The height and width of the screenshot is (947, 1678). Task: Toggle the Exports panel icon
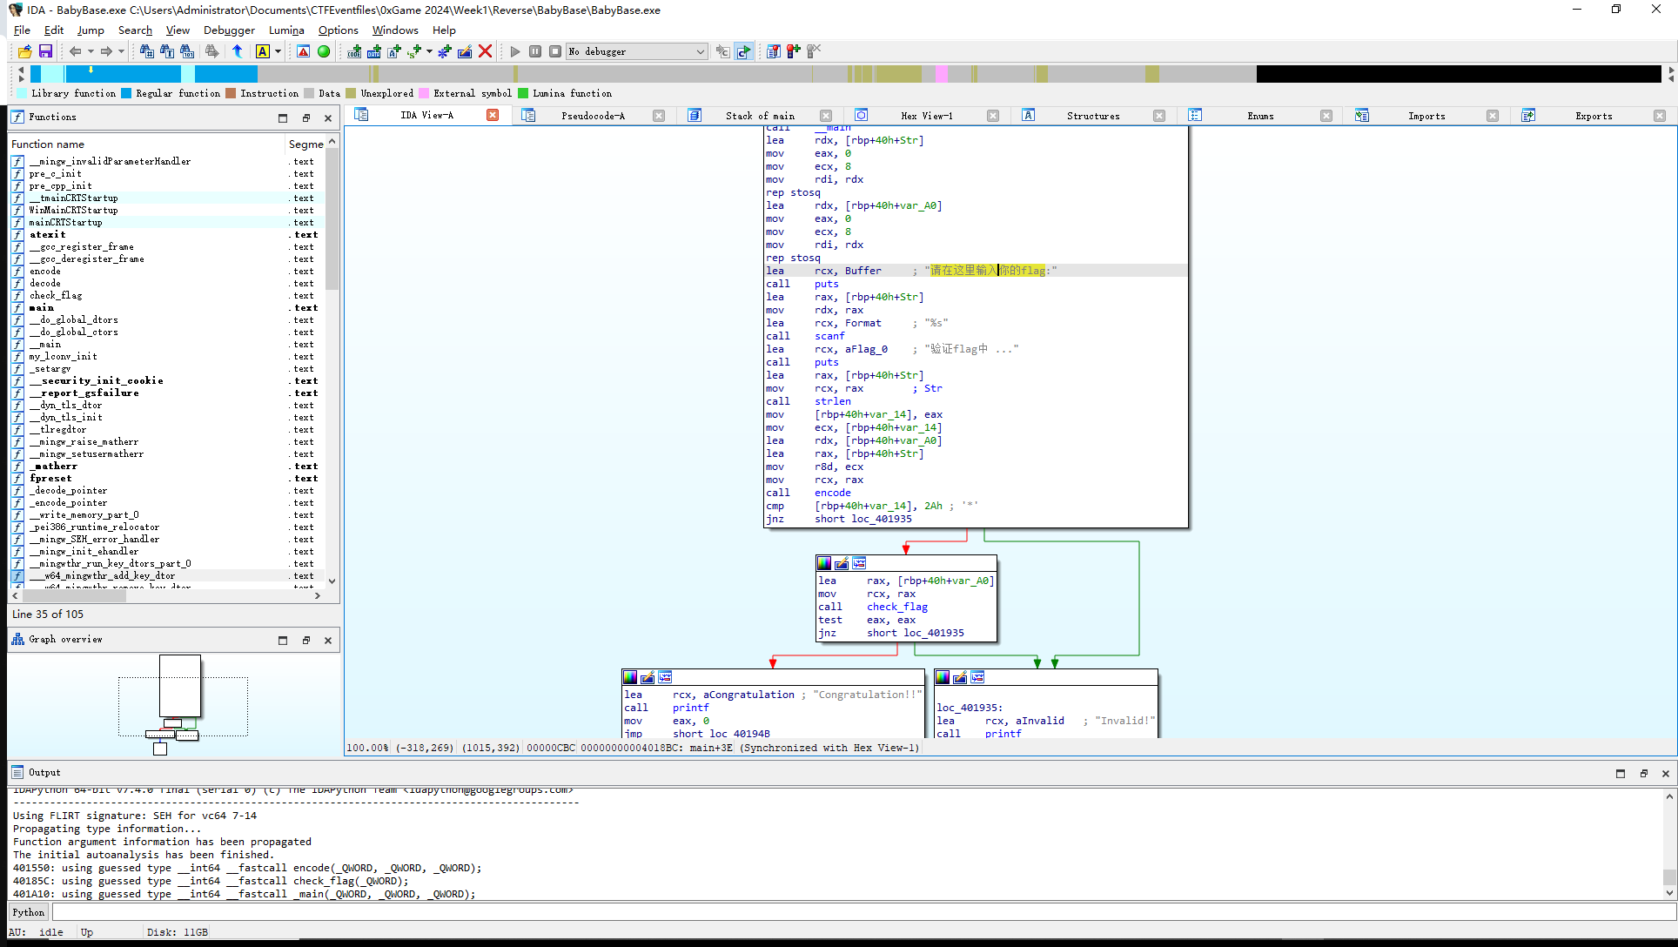click(1527, 115)
